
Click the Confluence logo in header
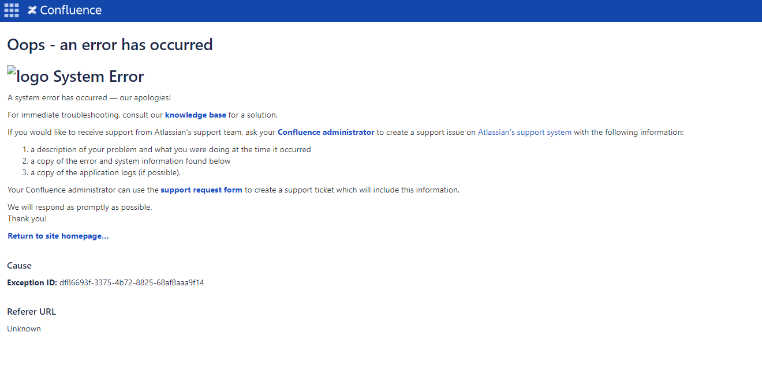(x=65, y=10)
